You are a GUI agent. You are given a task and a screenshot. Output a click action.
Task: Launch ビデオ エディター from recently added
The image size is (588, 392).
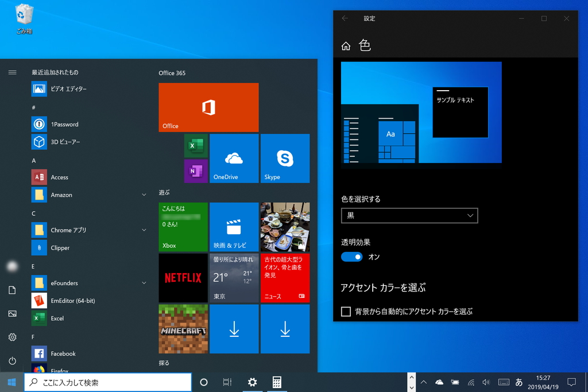[89, 89]
